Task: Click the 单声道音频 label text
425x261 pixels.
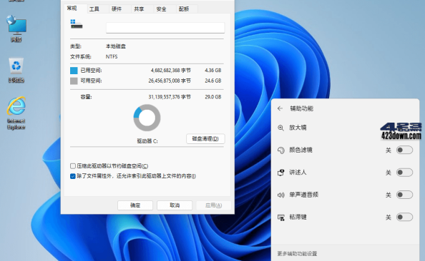Action: click(x=304, y=195)
